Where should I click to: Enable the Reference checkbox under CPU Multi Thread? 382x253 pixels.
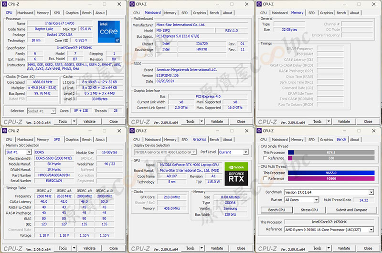pyautogui.click(x=265, y=178)
